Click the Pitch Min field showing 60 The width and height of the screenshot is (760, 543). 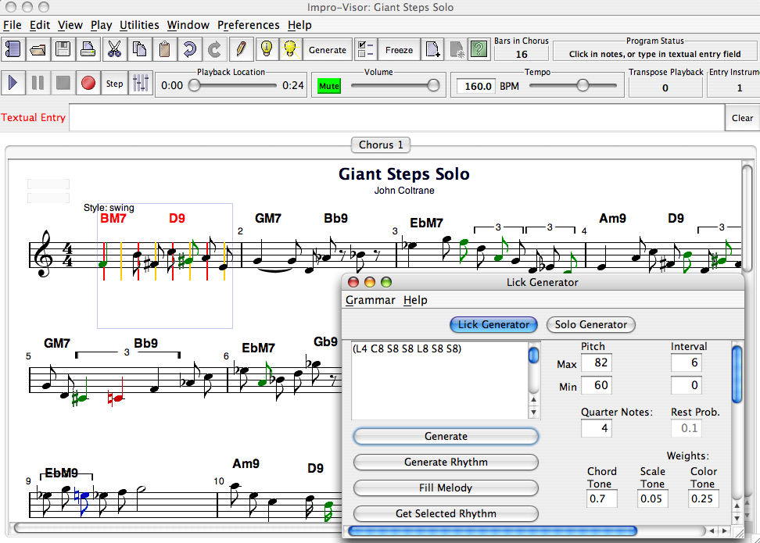point(596,385)
